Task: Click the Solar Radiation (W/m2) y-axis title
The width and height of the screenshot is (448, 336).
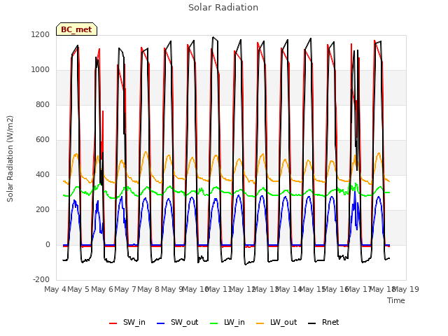Action: [x=10, y=159]
